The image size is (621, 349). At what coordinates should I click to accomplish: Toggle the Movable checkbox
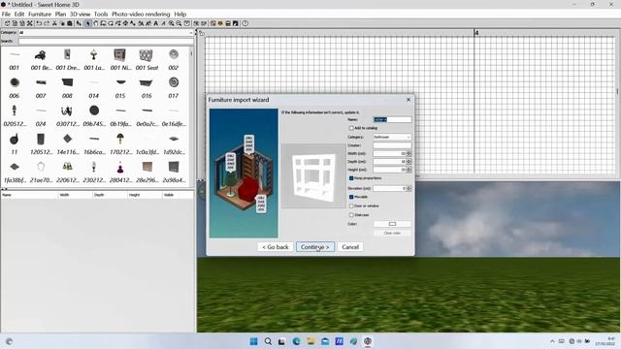click(x=351, y=197)
